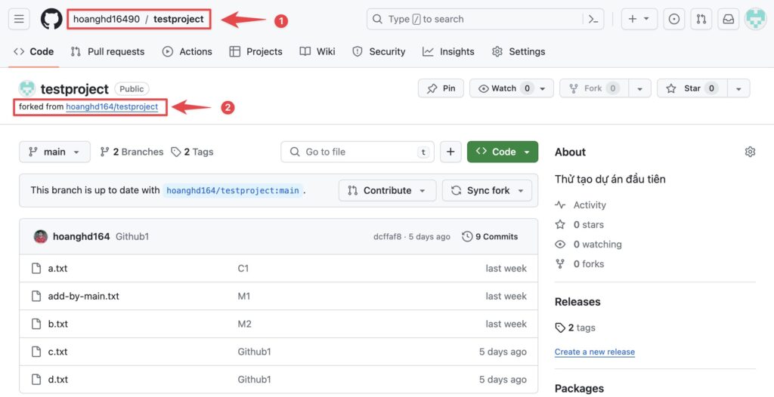Open the Github1 commit in d.txt row
This screenshot has width=774, height=397.
[254, 379]
